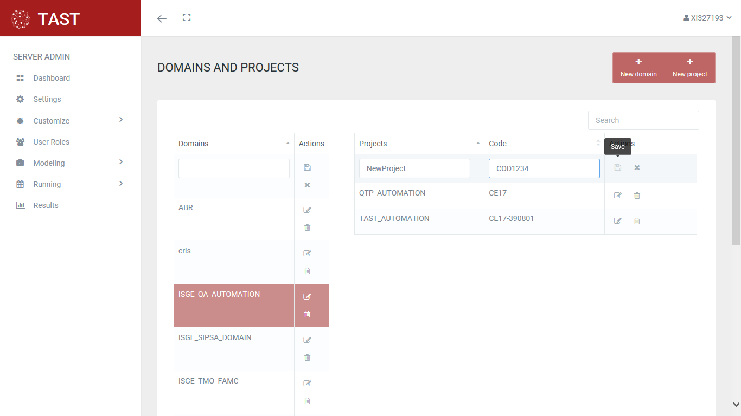Click the User Roles people icon
Viewport: 741px width, 416px height.
pos(20,142)
